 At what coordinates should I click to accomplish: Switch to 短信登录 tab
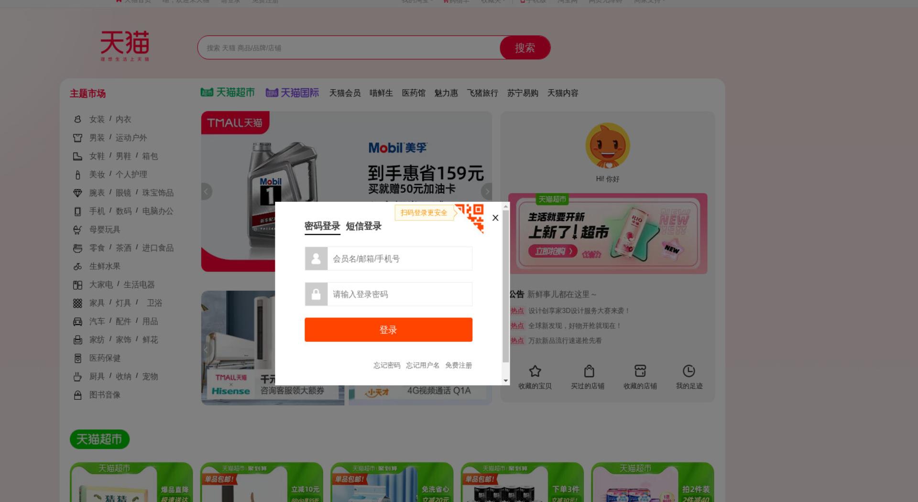(x=363, y=226)
